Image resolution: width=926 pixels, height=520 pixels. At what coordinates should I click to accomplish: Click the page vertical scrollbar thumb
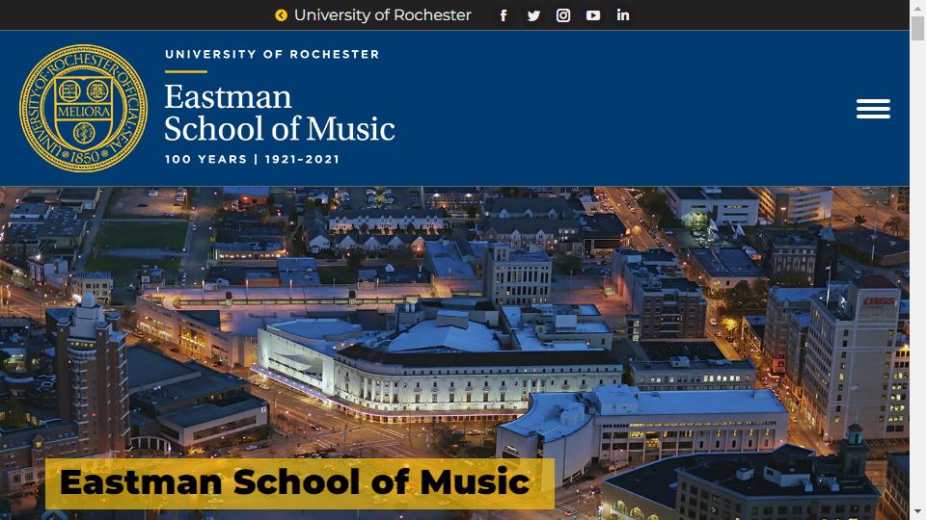pyautogui.click(x=917, y=28)
